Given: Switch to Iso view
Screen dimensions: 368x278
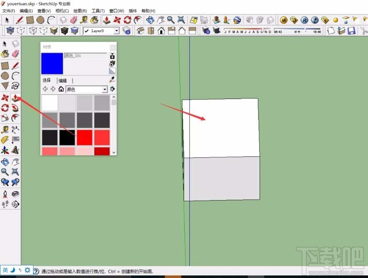Looking at the screenshot, I should [x=140, y=31].
